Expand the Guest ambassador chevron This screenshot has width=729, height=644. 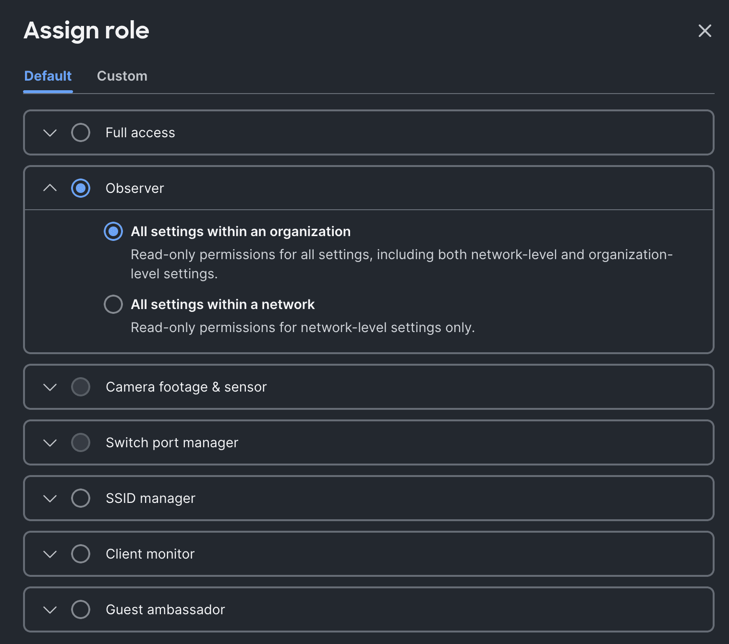pyautogui.click(x=50, y=609)
